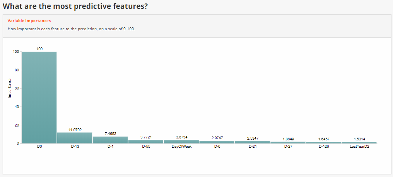393x177 pixels.
Task: Select the 'D-126' x-axis label
Action: pos(323,147)
